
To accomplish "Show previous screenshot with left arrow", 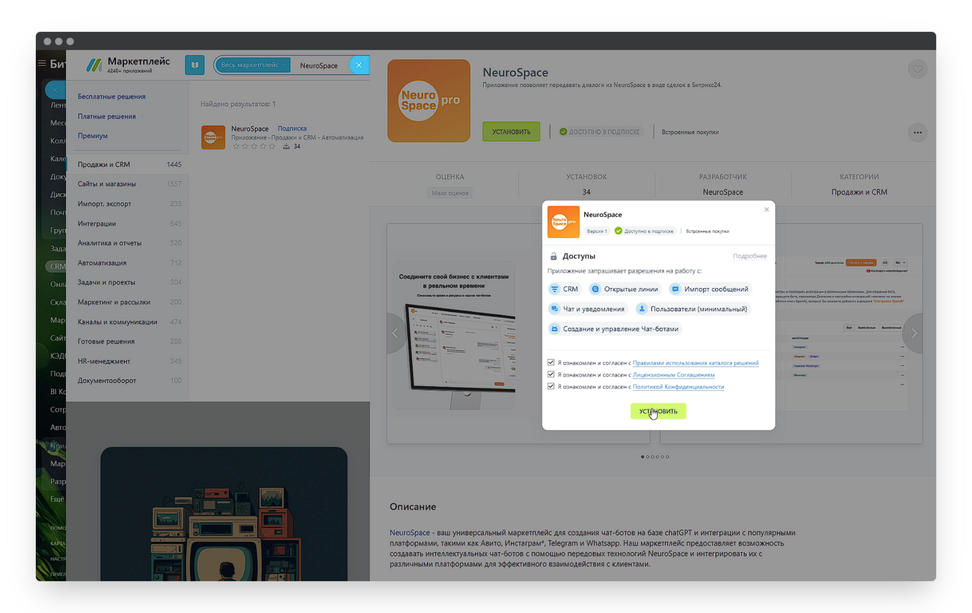I will click(396, 333).
